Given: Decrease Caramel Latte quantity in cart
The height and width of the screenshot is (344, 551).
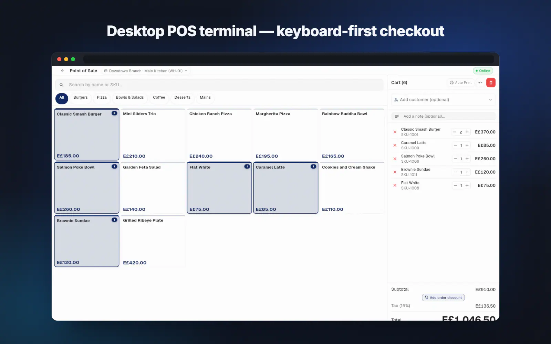Looking at the screenshot, I should pos(455,146).
